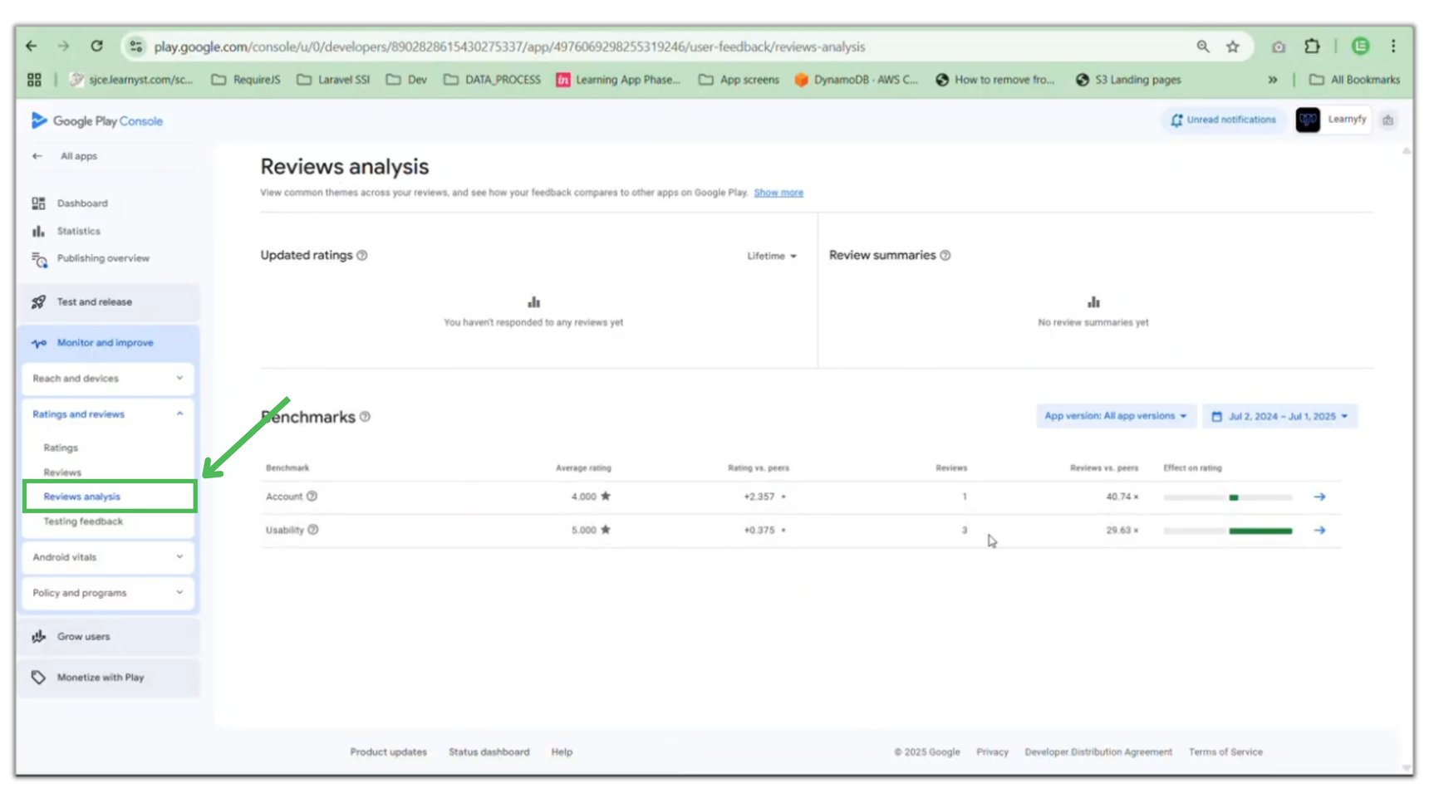Select Testing feedback in sidebar

click(83, 521)
